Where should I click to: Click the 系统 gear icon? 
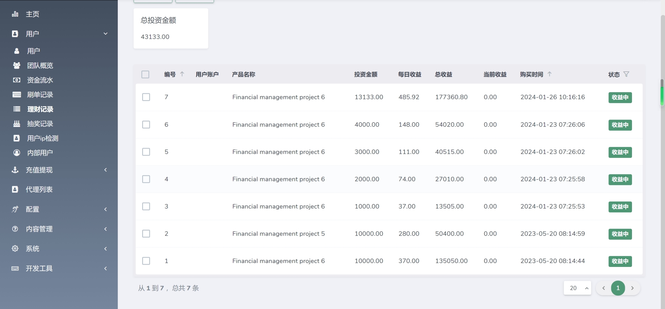pos(15,249)
